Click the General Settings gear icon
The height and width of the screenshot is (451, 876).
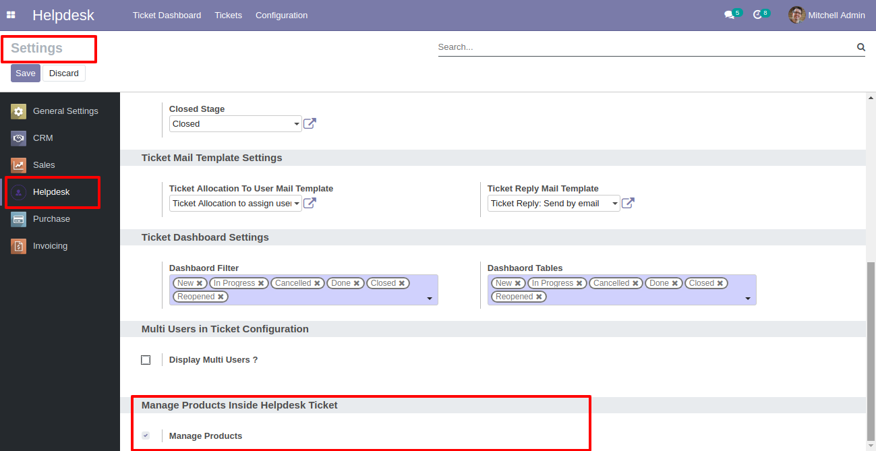[x=19, y=111]
